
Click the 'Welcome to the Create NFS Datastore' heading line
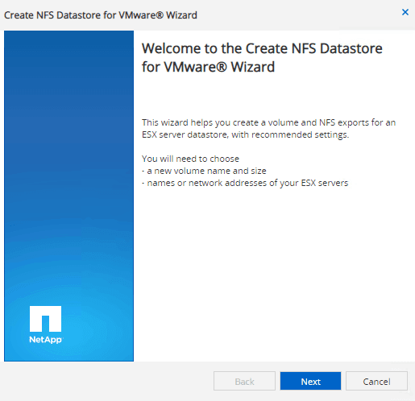point(262,48)
